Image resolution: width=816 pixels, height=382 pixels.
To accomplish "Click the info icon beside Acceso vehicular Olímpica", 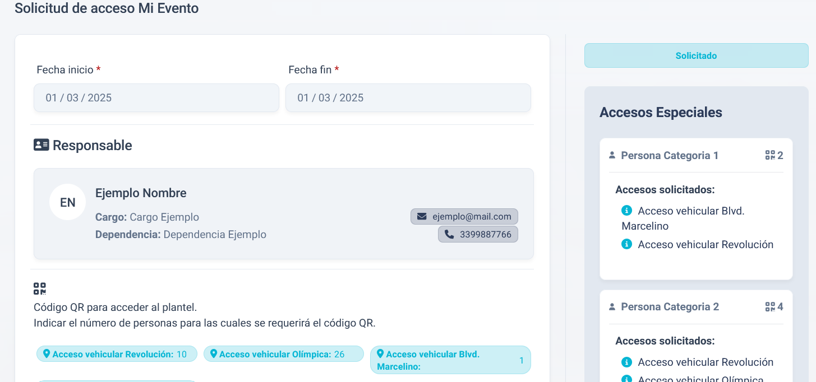I will [x=626, y=379].
